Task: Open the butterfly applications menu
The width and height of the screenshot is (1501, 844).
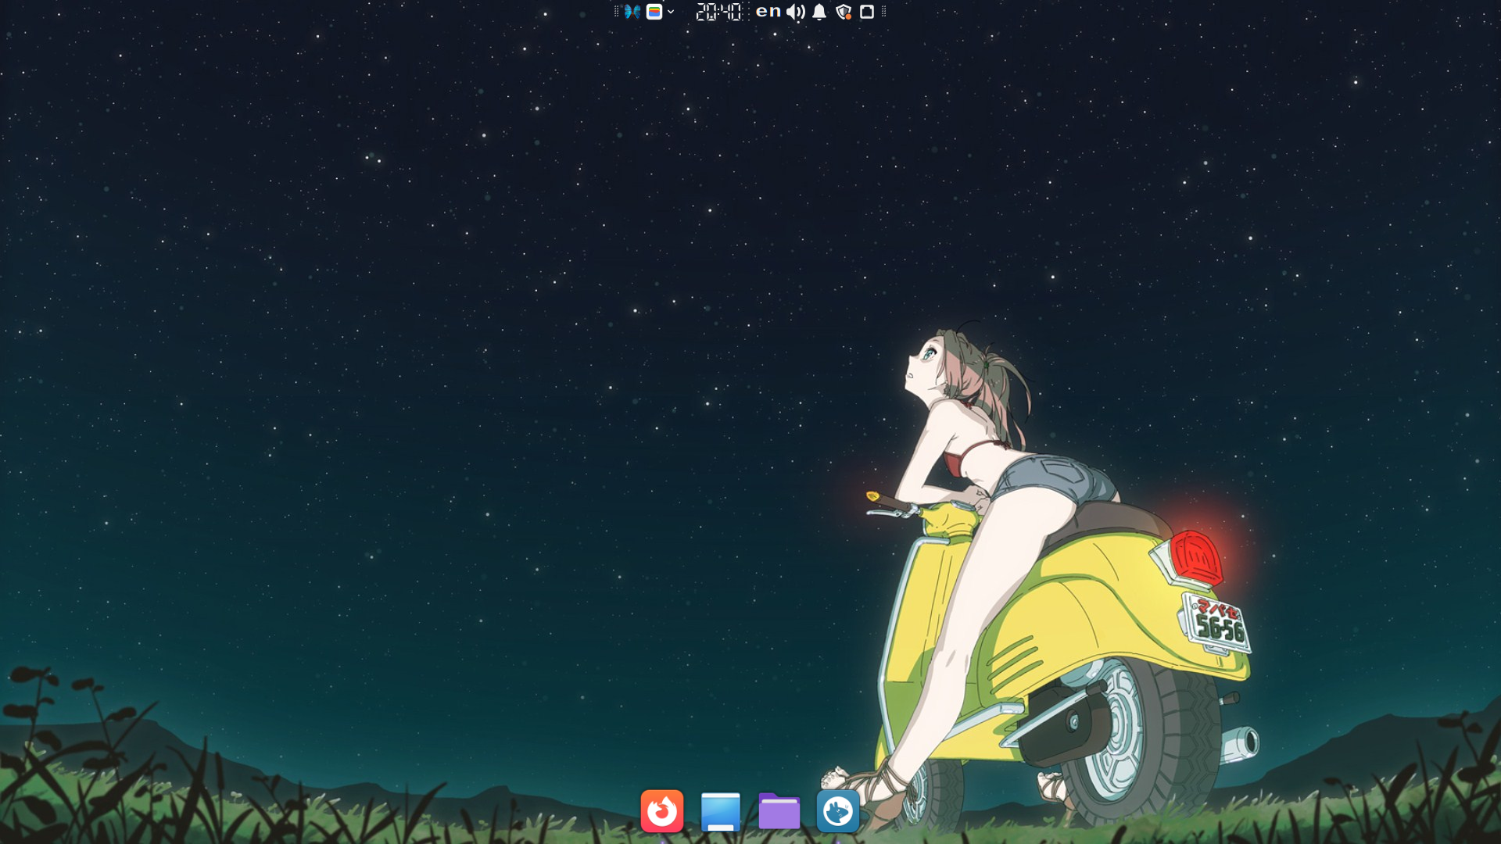Action: tap(632, 12)
